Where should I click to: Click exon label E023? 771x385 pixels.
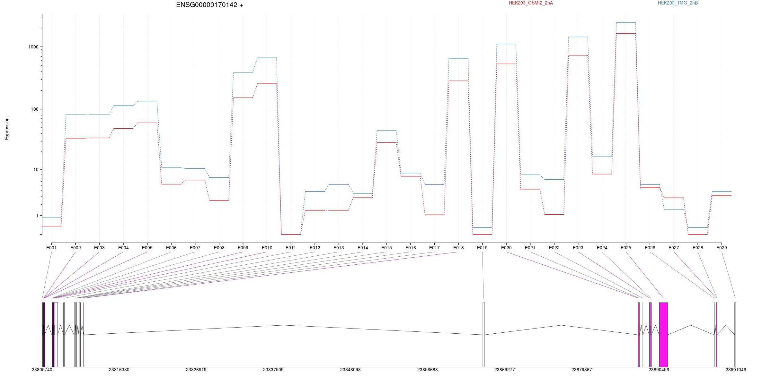tap(578, 248)
